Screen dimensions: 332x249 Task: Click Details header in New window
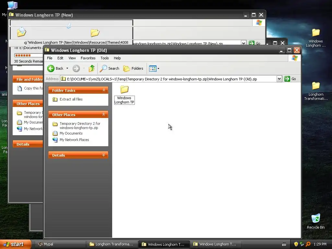tap(28, 144)
